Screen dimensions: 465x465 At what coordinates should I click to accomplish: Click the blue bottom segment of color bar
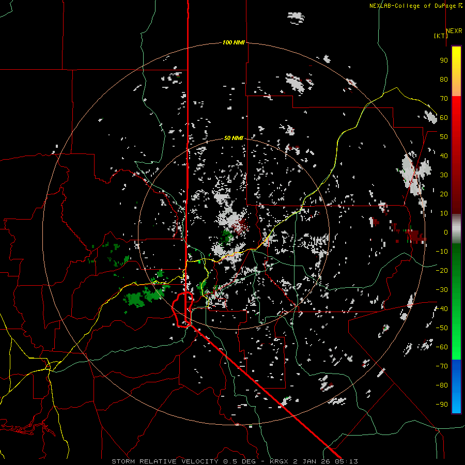456,386
